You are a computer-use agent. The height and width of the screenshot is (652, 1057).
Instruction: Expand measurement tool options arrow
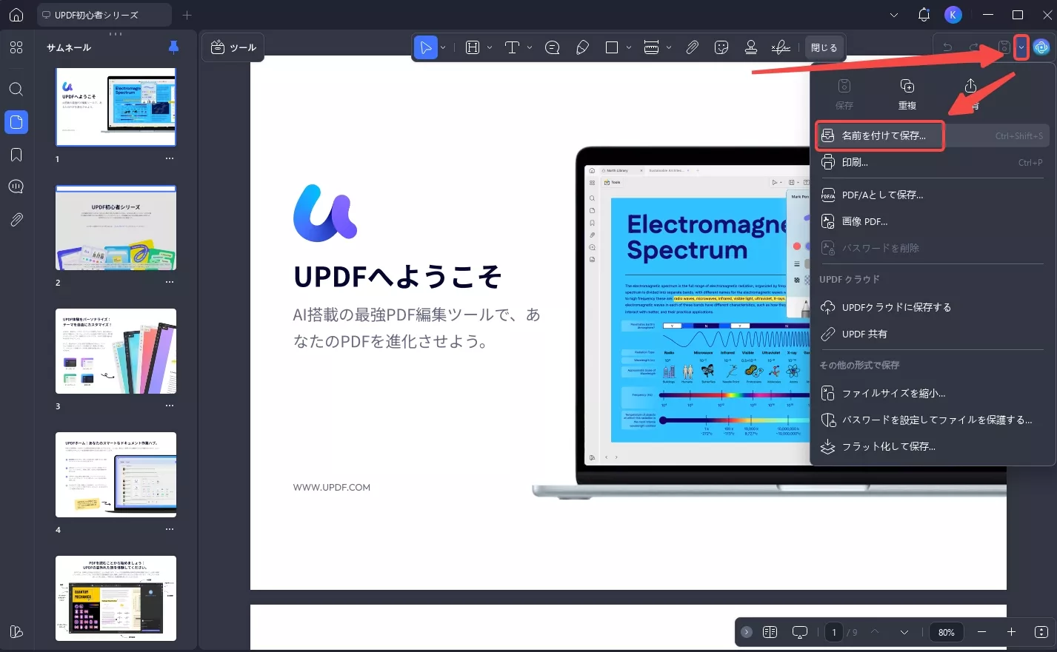pyautogui.click(x=669, y=47)
